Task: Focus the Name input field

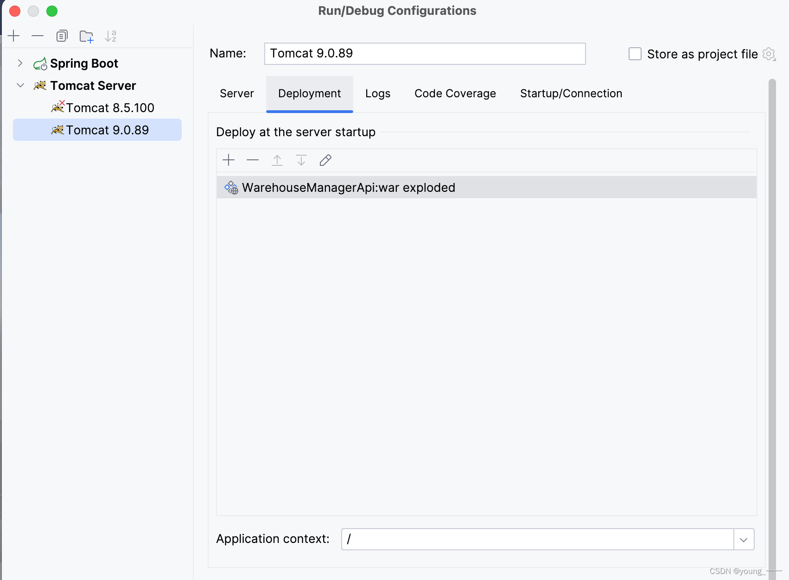Action: [425, 54]
